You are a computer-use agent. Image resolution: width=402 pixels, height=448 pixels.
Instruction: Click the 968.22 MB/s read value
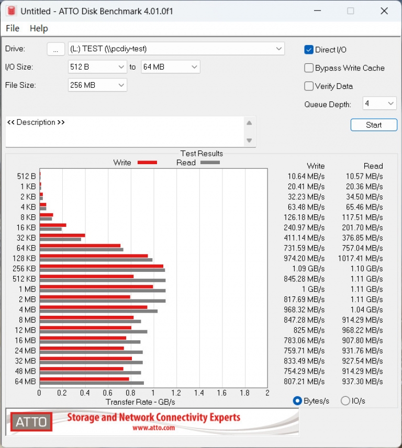click(x=362, y=330)
